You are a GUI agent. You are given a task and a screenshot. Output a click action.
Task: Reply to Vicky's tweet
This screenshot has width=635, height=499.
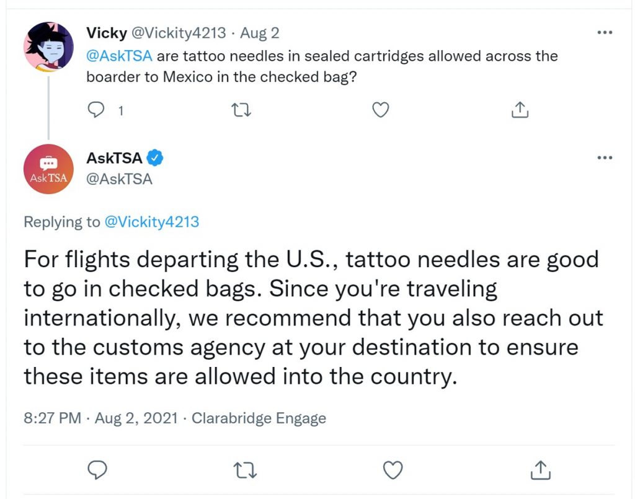pos(96,110)
